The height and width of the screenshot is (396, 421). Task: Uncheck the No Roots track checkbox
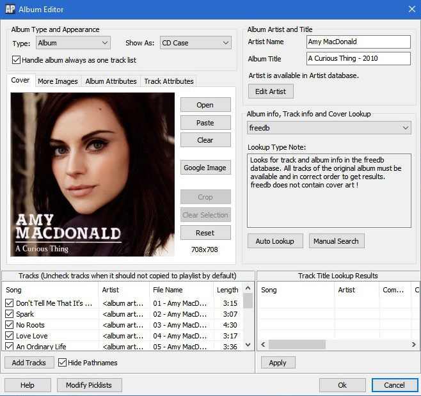pyautogui.click(x=9, y=325)
